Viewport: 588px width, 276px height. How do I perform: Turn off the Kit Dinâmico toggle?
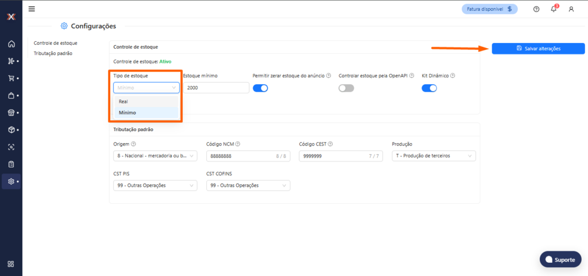pos(429,88)
